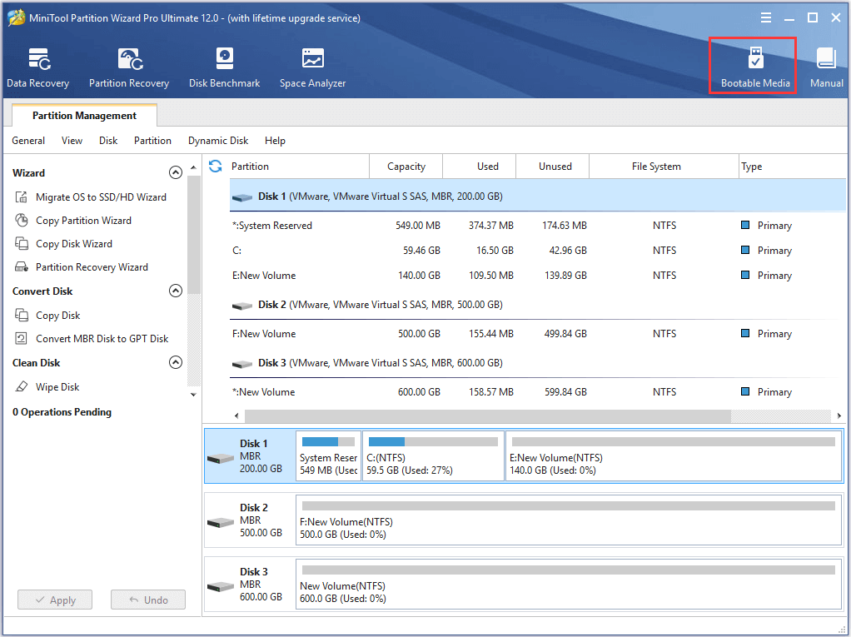Collapse the Convert Disk section
This screenshot has width=851, height=637.
coord(176,291)
